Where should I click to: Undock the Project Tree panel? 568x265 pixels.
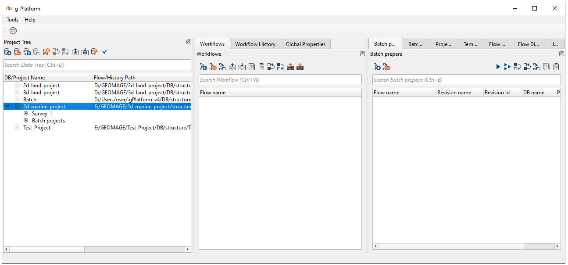[189, 42]
